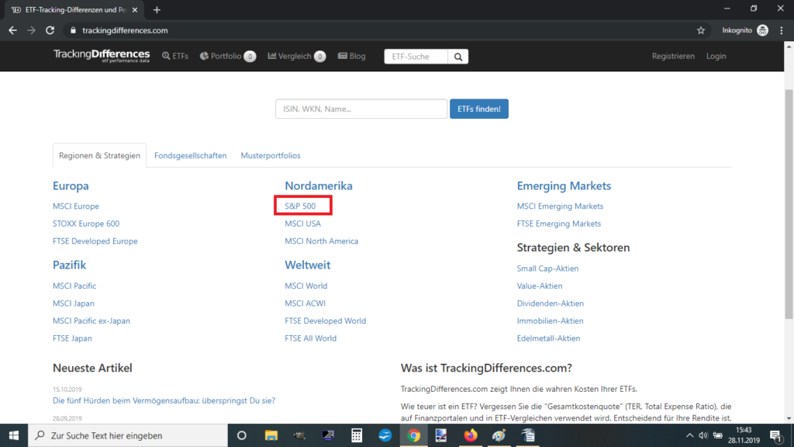The image size is (794, 447).
Task: Open Small Cap-Aktien link
Action: coord(547,269)
